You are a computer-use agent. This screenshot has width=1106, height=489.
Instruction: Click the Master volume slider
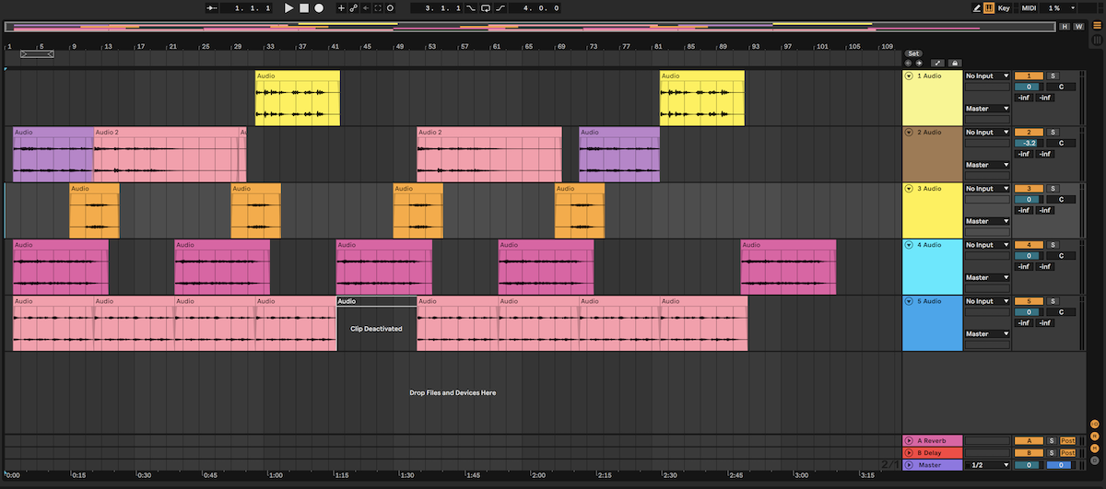[x=1029, y=465]
